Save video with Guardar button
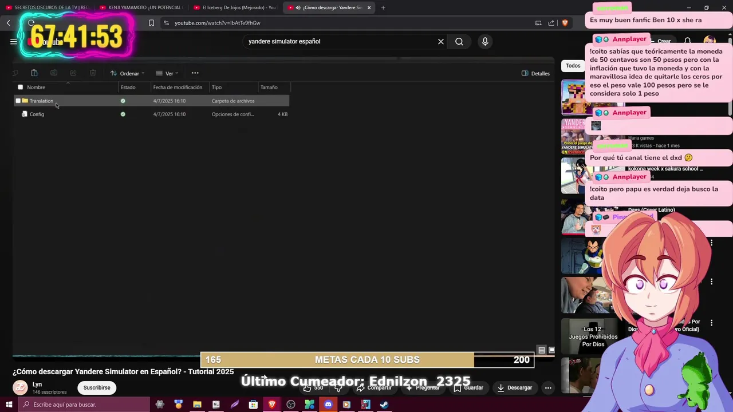This screenshot has height=412, width=733. (468, 388)
